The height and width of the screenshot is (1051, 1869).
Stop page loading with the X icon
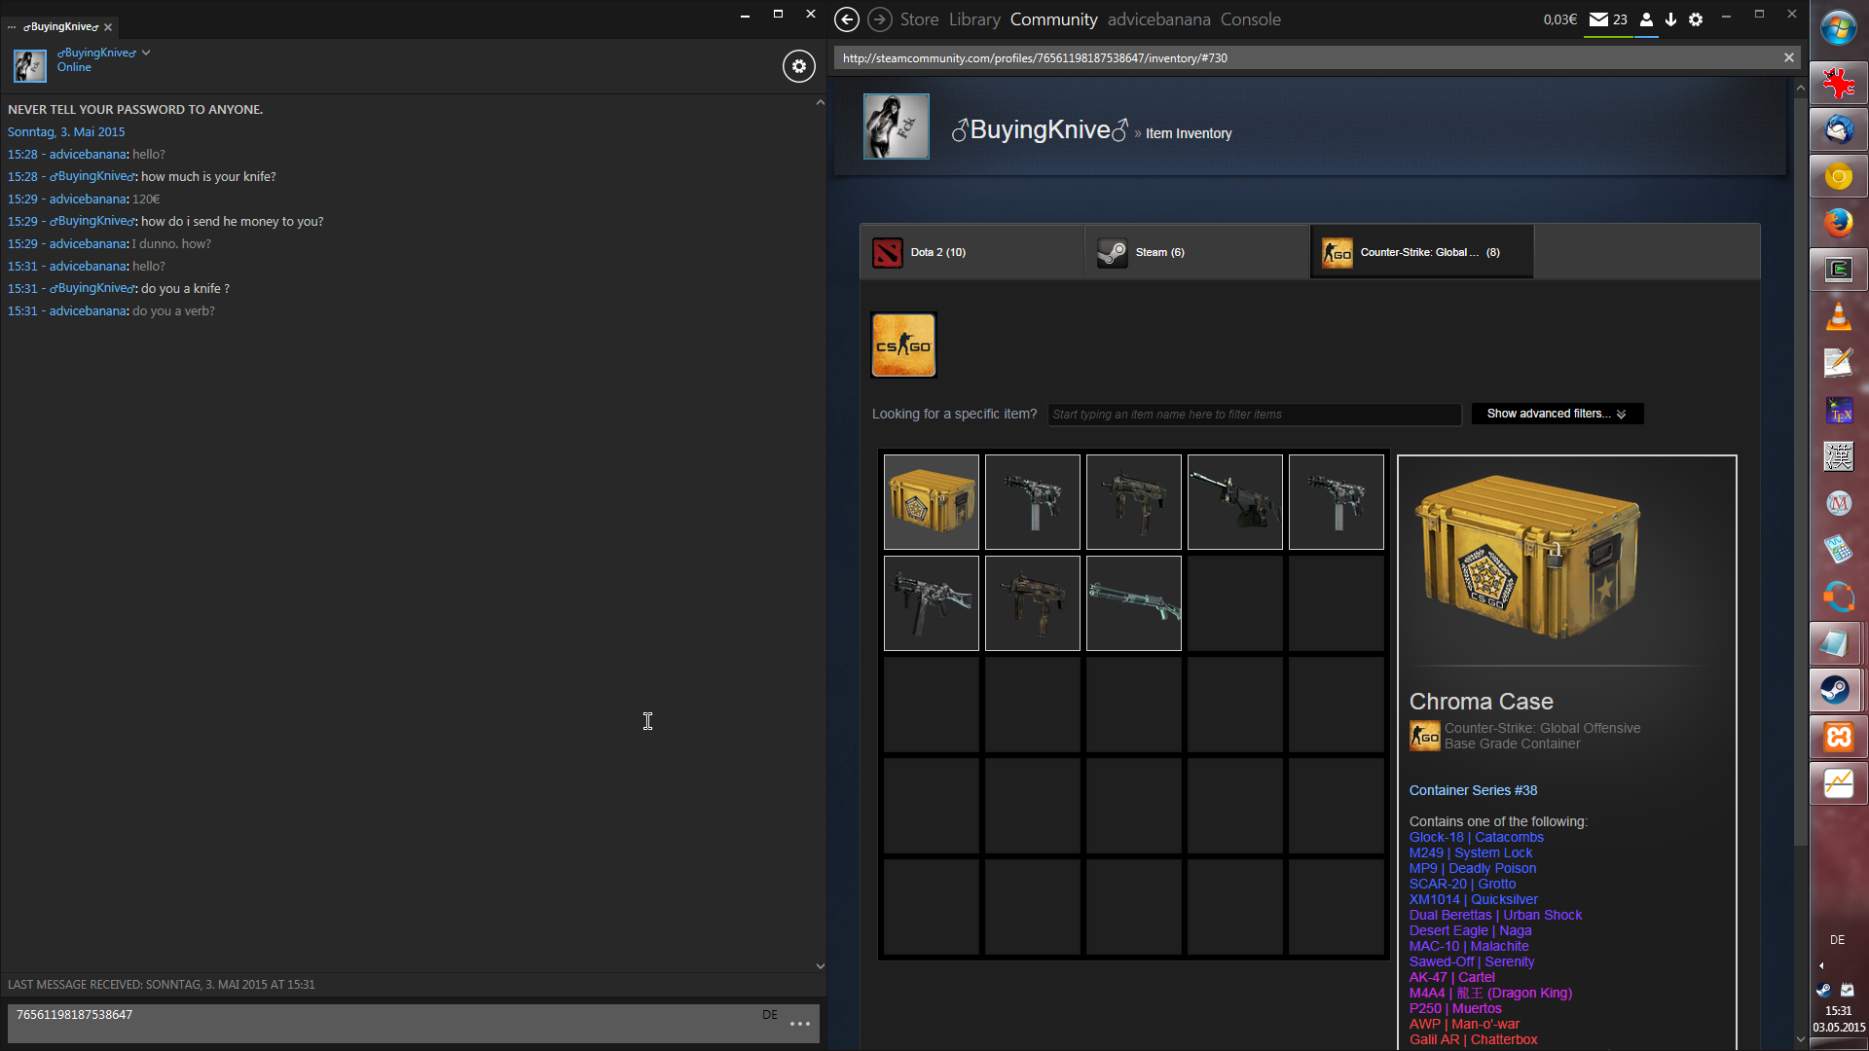click(x=1788, y=57)
